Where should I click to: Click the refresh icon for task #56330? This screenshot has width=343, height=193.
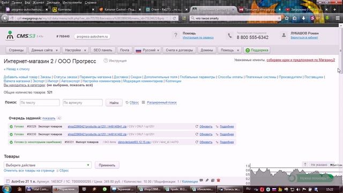pyautogui.click(x=197, y=134)
